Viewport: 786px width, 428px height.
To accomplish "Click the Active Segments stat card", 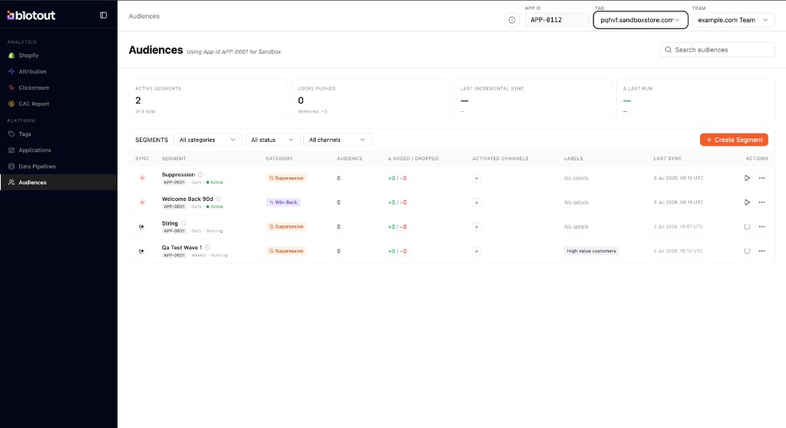I will click(x=207, y=100).
